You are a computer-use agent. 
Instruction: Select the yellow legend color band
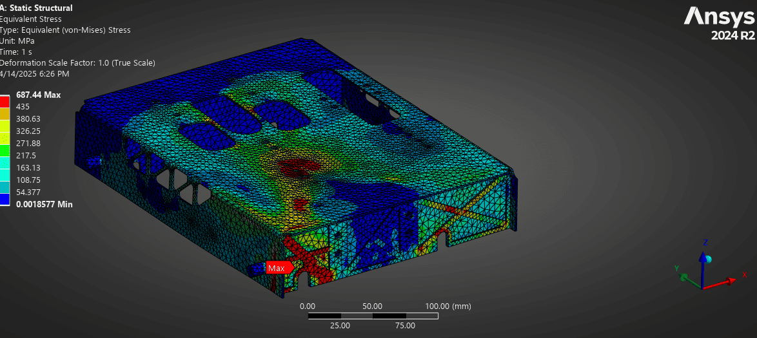(x=5, y=125)
